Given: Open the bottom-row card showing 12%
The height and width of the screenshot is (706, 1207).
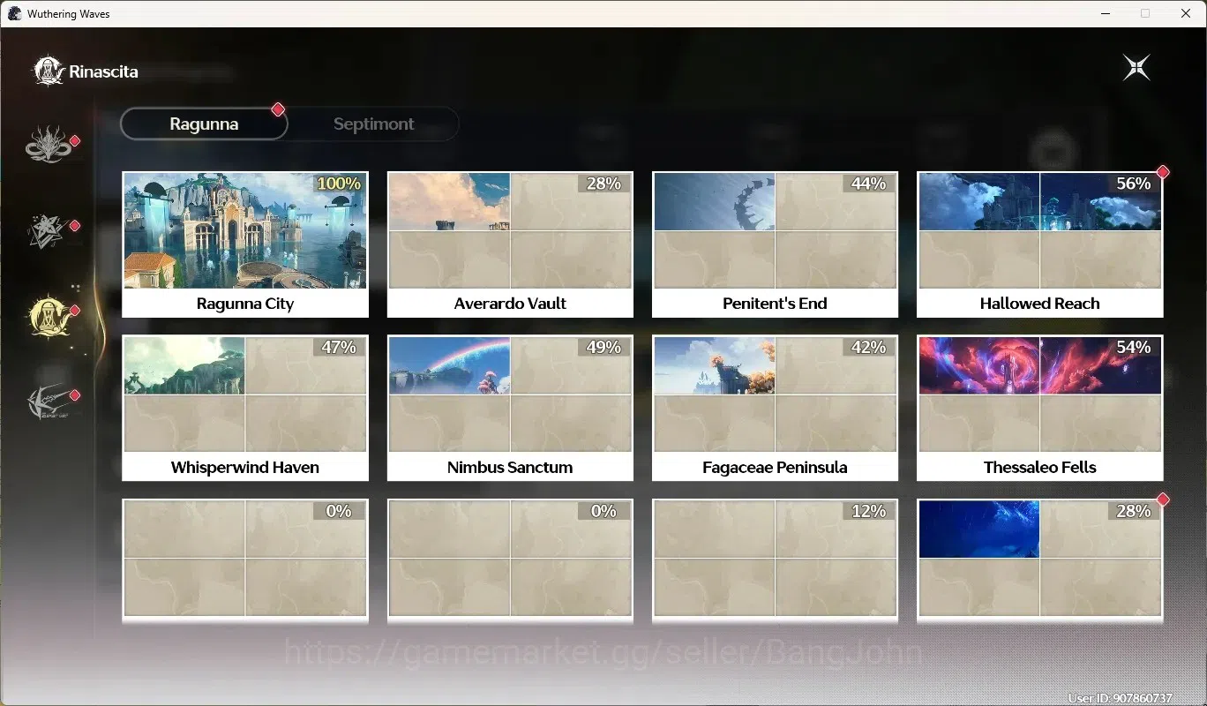Looking at the screenshot, I should tap(775, 560).
